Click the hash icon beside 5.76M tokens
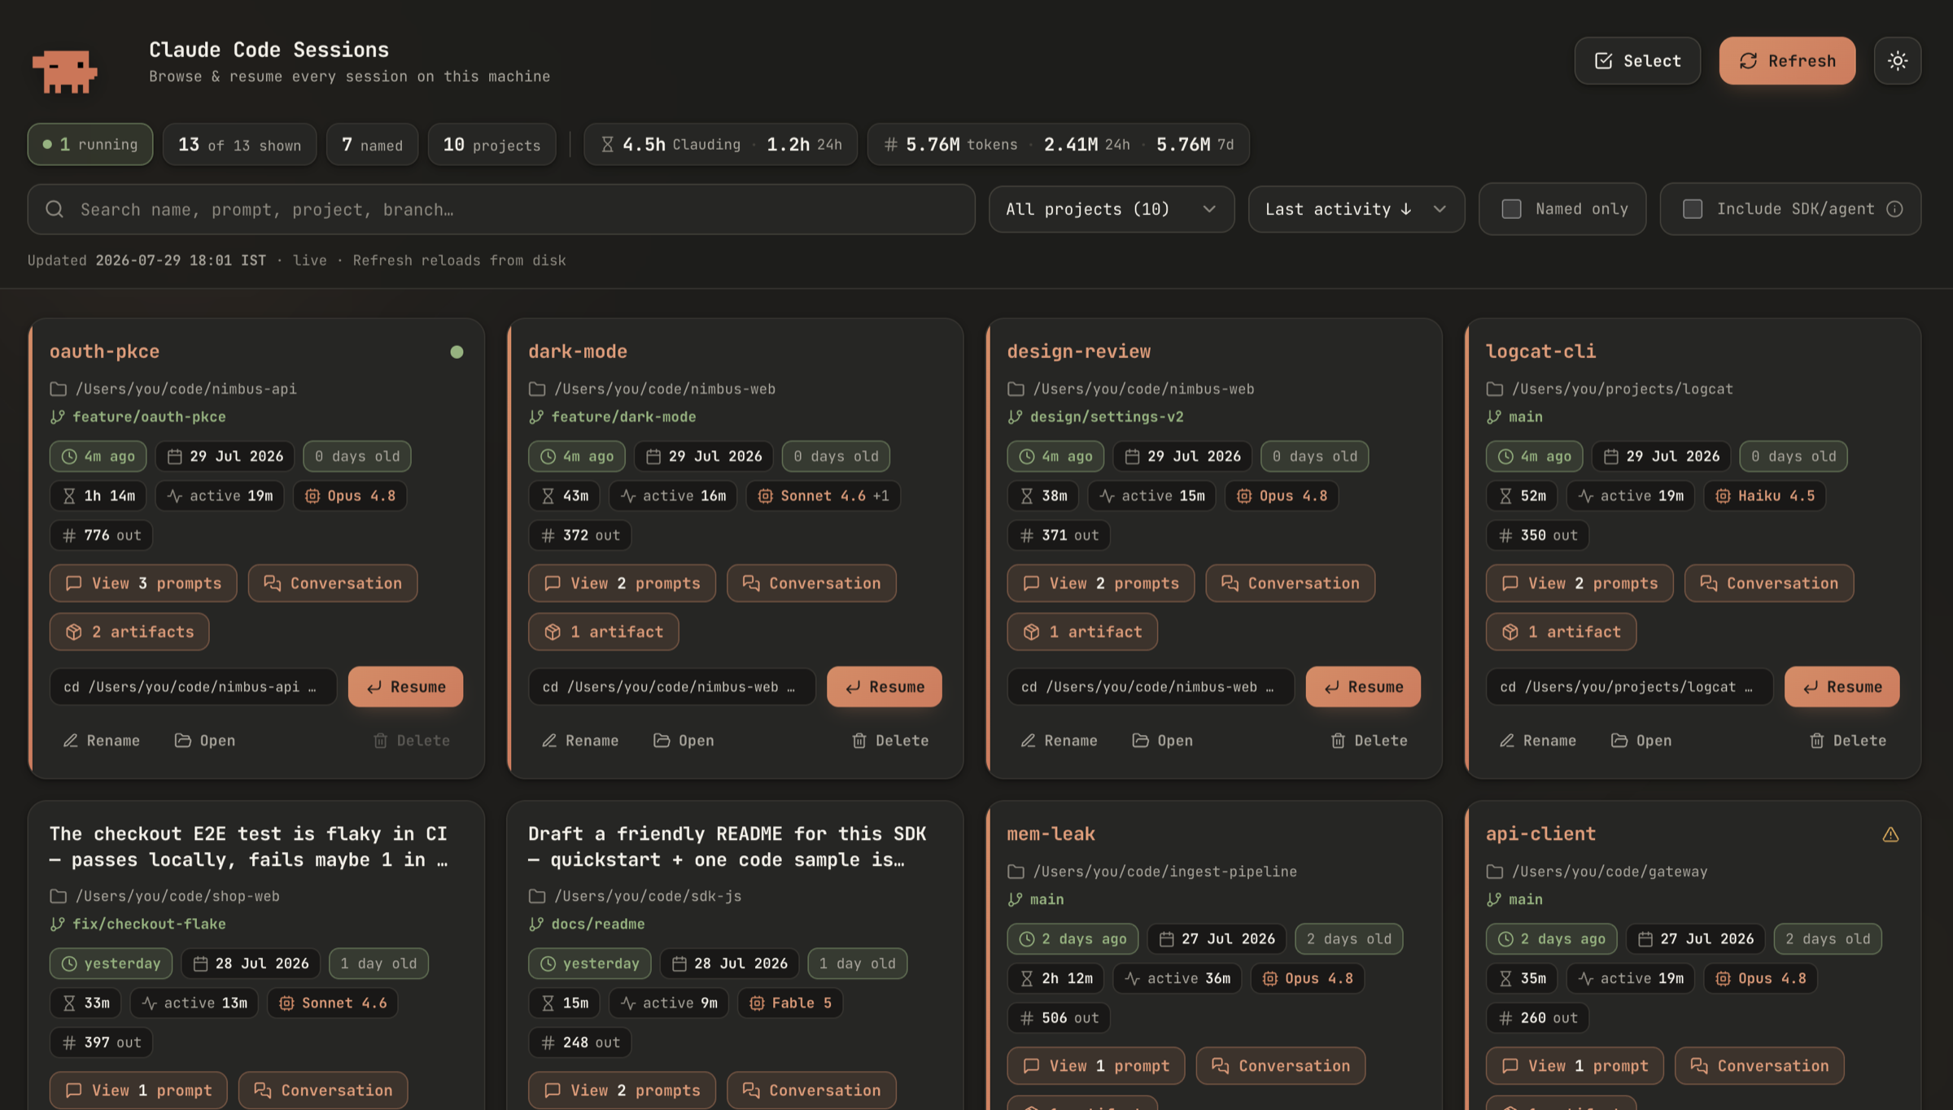1953x1110 pixels. (x=890, y=144)
